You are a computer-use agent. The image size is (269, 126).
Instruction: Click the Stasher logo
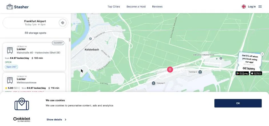click(x=17, y=7)
